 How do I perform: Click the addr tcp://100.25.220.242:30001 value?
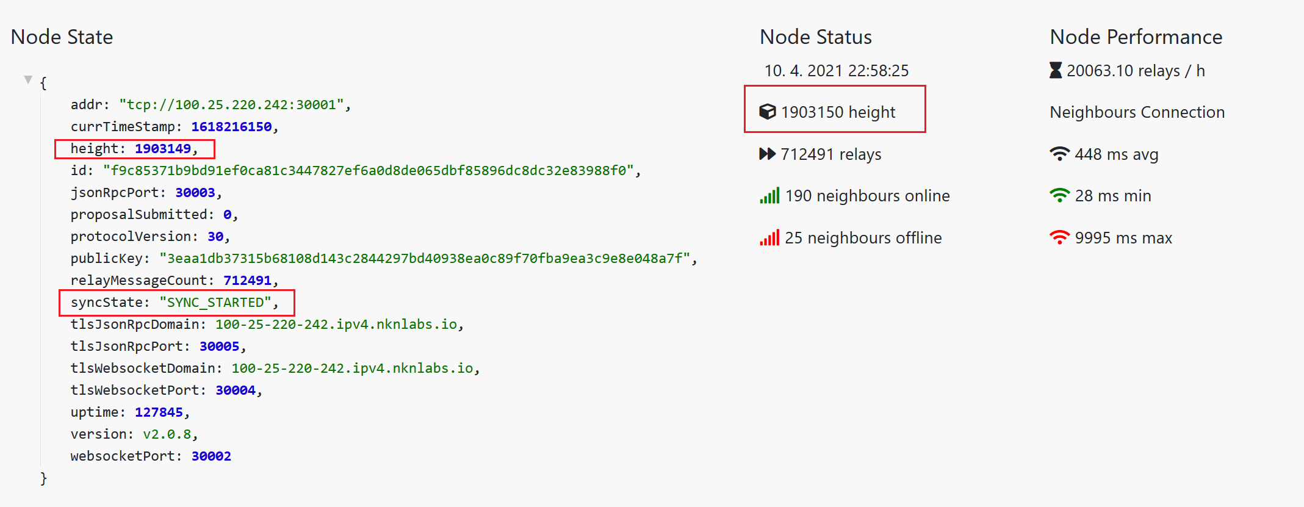click(x=231, y=104)
